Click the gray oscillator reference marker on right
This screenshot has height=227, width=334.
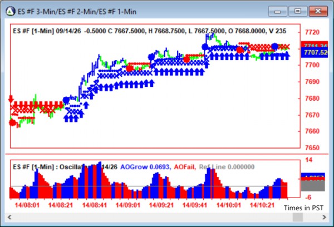(x=313, y=186)
